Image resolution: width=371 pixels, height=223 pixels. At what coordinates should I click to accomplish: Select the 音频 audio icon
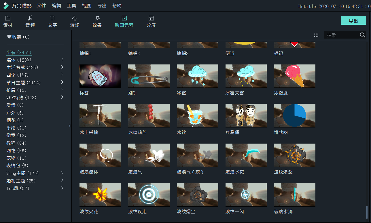(30, 18)
